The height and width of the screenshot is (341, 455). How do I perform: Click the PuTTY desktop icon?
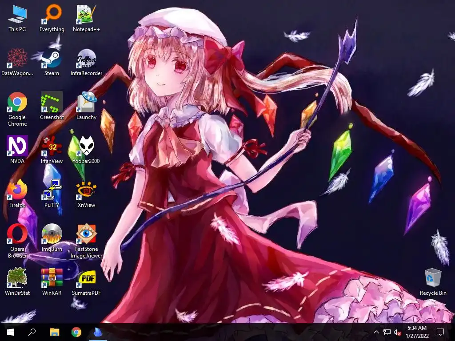[52, 194]
